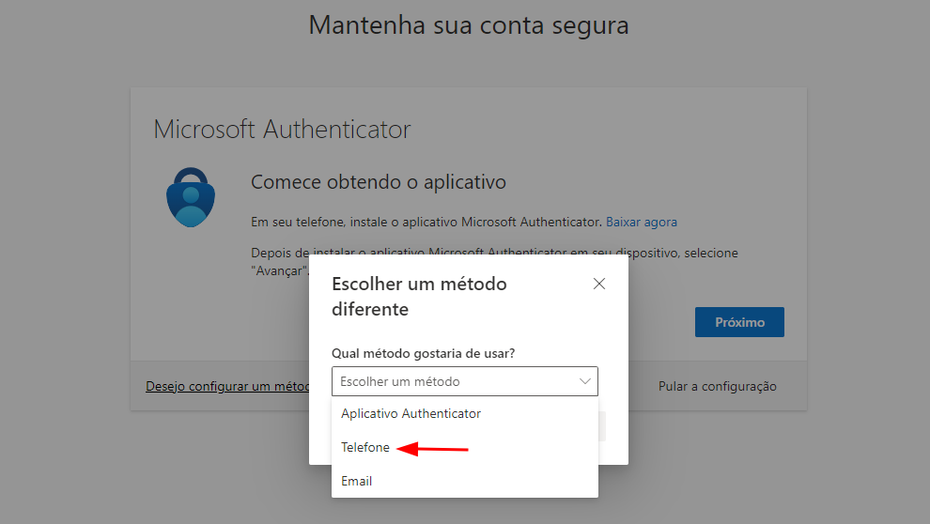This screenshot has width=930, height=524.
Task: Click the "Microsoft Authenticator" card title
Action: pos(282,130)
